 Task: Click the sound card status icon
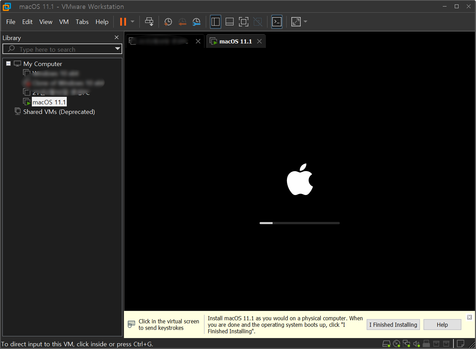[416, 344]
